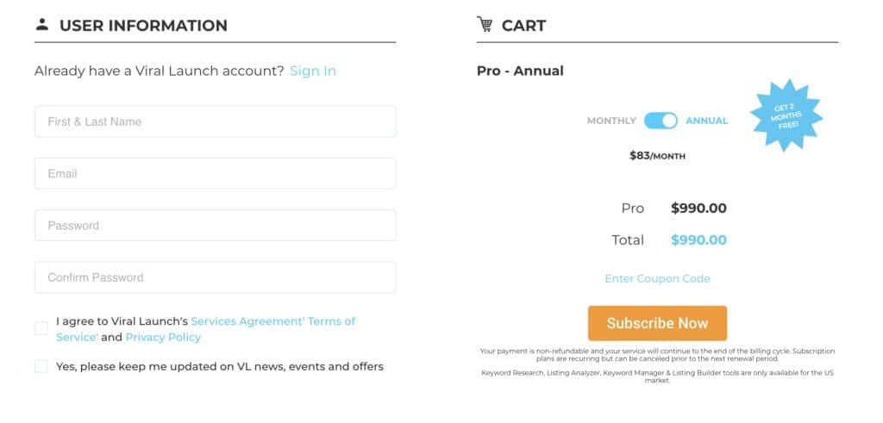
Task: Focus the Confirm Password field
Action: tap(215, 277)
